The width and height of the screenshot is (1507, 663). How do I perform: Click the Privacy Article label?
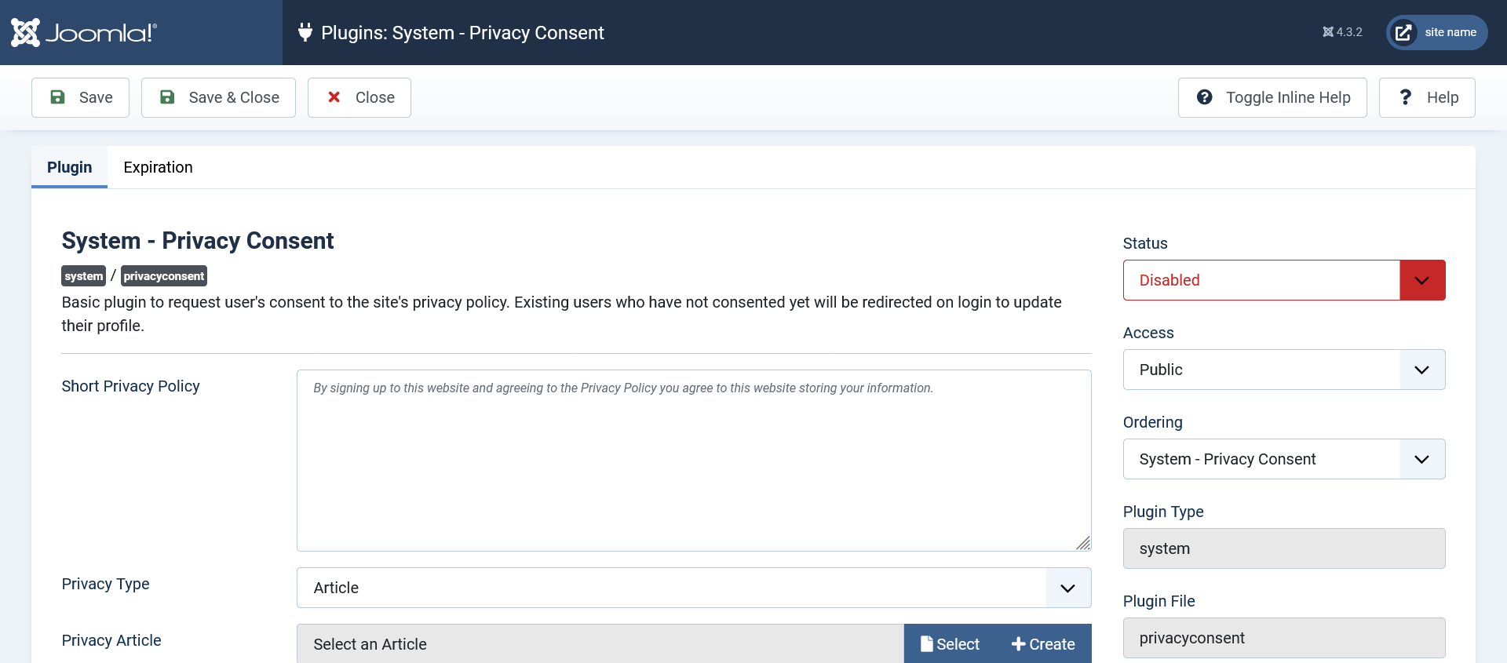tap(111, 640)
